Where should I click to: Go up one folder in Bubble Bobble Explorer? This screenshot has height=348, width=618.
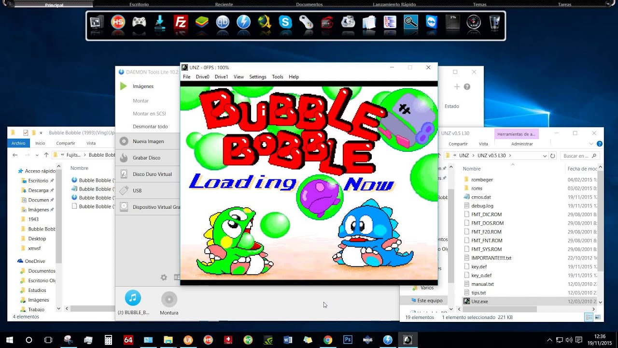(x=46, y=155)
